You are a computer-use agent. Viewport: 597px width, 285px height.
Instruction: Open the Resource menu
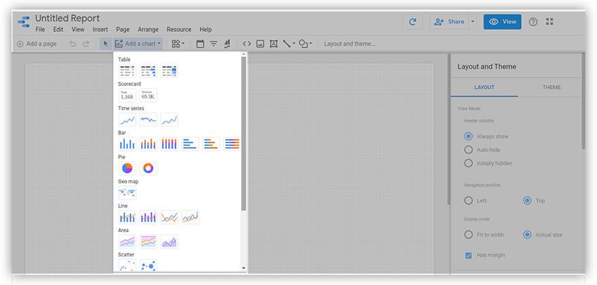click(179, 29)
